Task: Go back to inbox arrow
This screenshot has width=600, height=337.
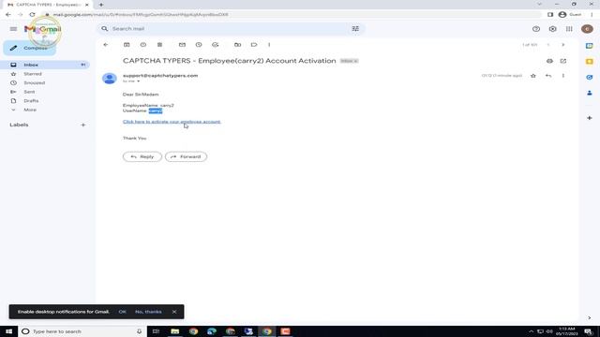Action: pyautogui.click(x=106, y=45)
